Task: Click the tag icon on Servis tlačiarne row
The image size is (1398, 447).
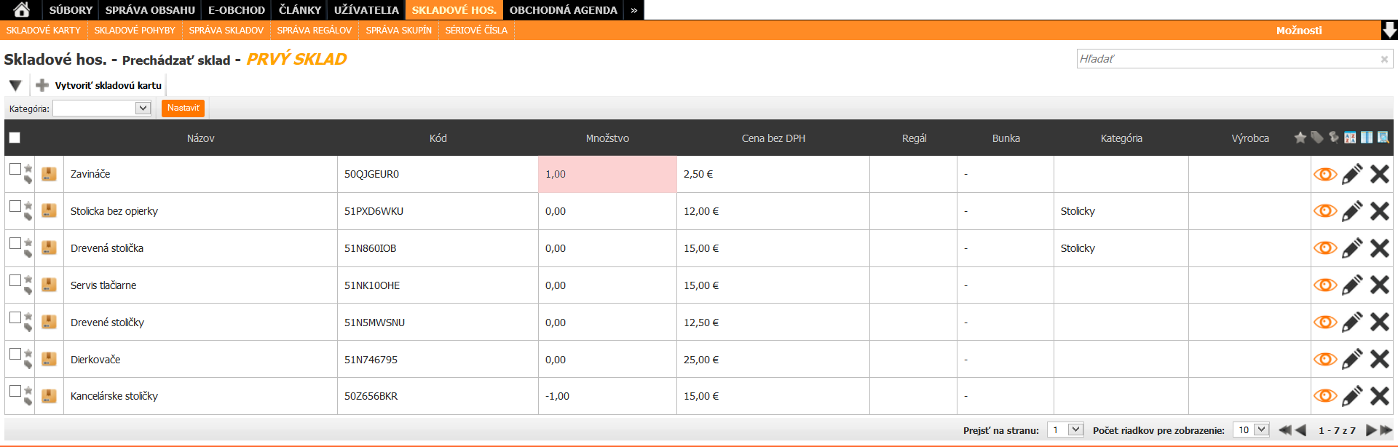Action: tap(28, 290)
